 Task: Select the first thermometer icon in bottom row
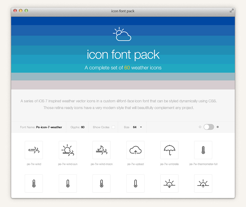[34, 183]
